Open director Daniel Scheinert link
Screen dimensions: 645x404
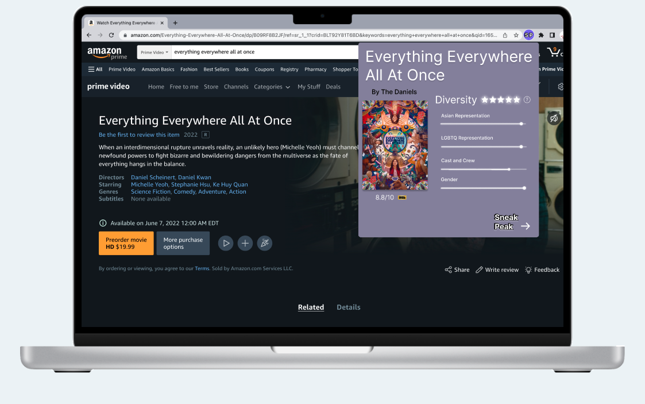click(x=153, y=178)
